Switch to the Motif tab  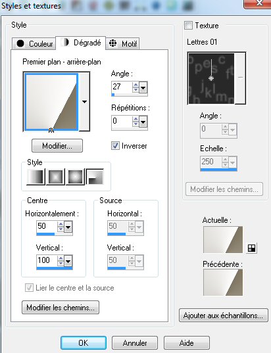point(122,43)
